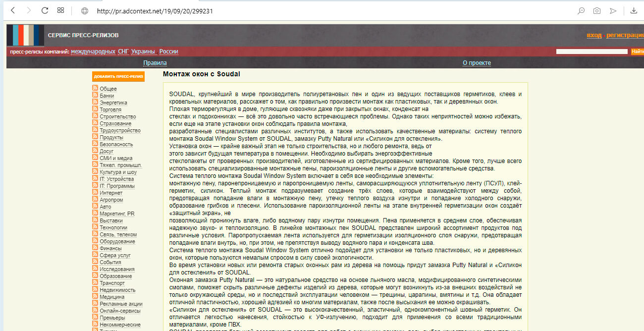Viewport: 644px width, 331px height.
Task: Open the Маркетинг, PR category link
Action: click(117, 214)
